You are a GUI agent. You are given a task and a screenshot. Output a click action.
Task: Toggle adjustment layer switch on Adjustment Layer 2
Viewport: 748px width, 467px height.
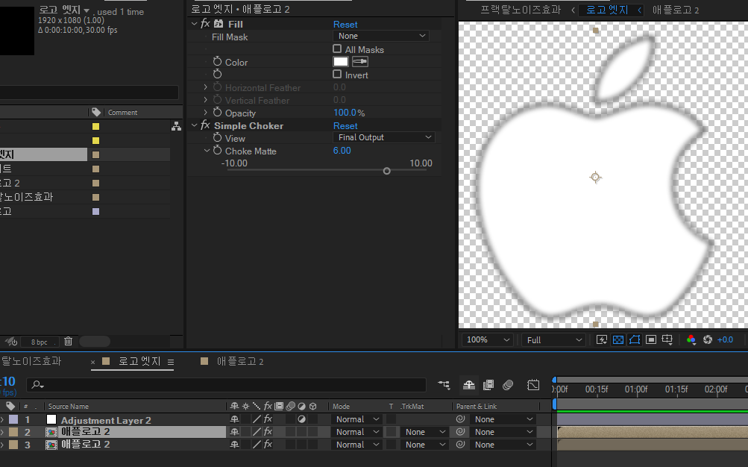[301, 419]
